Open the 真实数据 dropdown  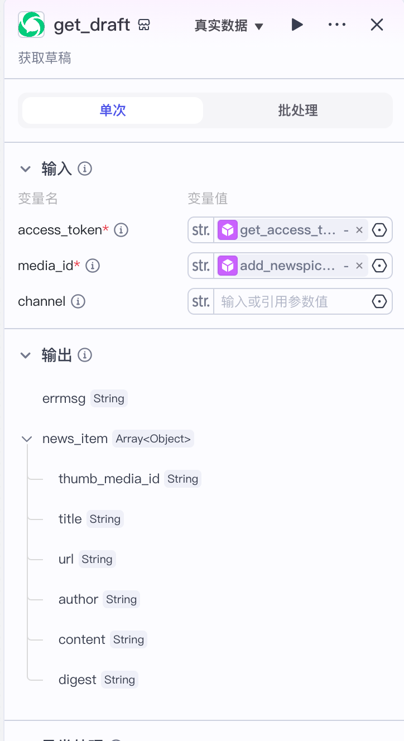click(229, 25)
